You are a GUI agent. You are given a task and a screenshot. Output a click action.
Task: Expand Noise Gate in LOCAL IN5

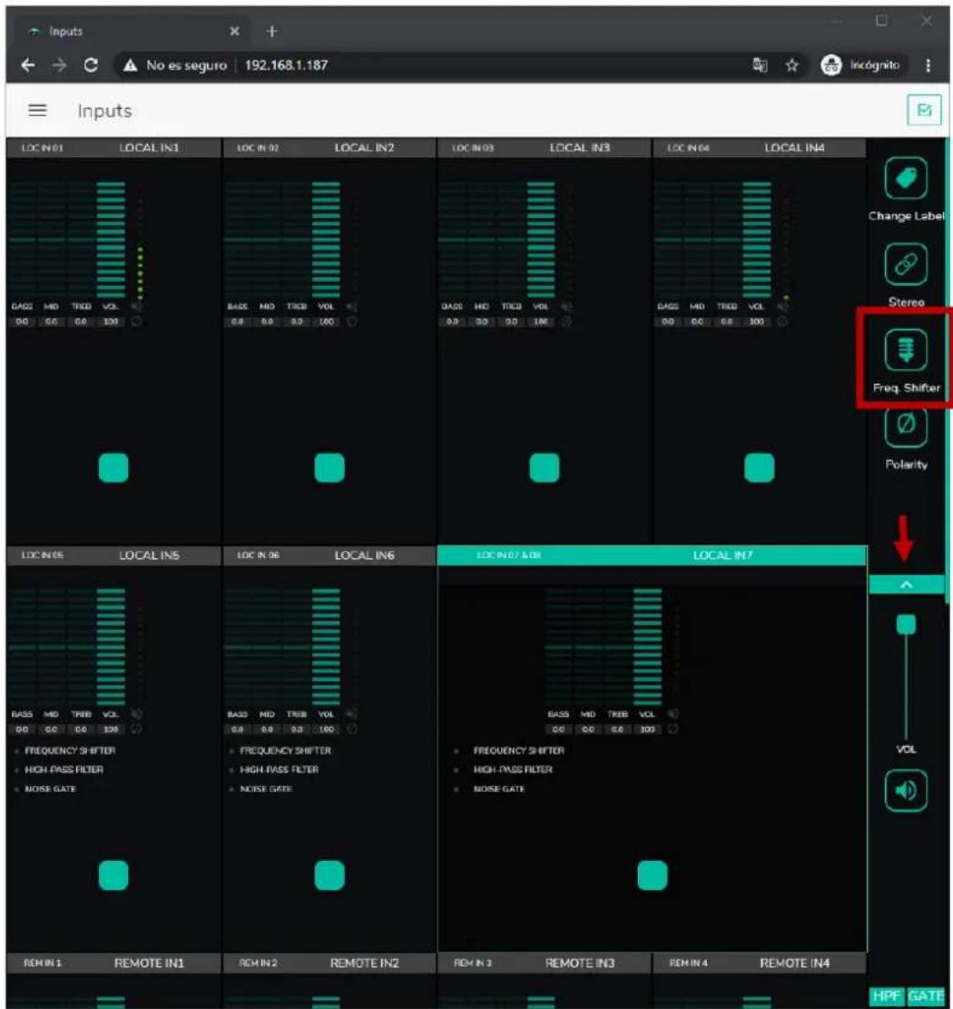pyautogui.click(x=45, y=789)
